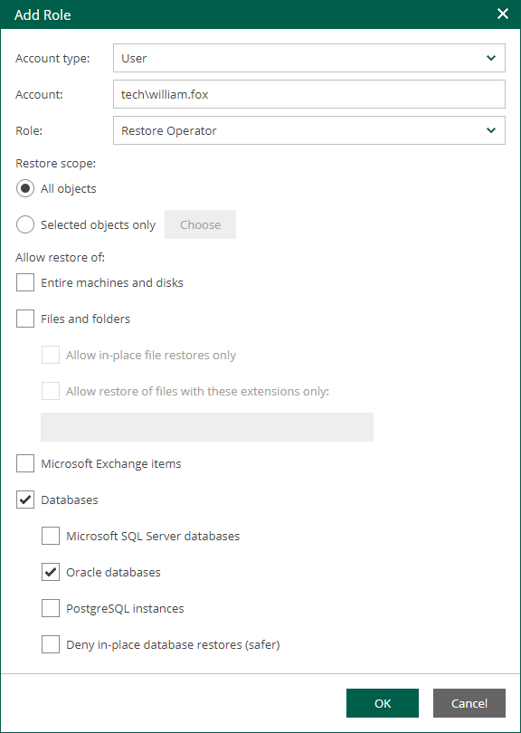Screen dimensions: 521x733
Task: Uncheck the Databases option
Action: [24, 500]
